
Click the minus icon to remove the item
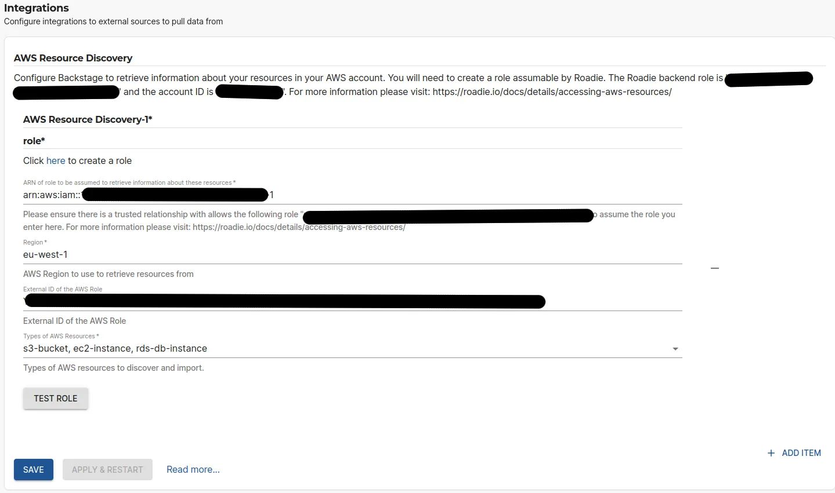(715, 268)
